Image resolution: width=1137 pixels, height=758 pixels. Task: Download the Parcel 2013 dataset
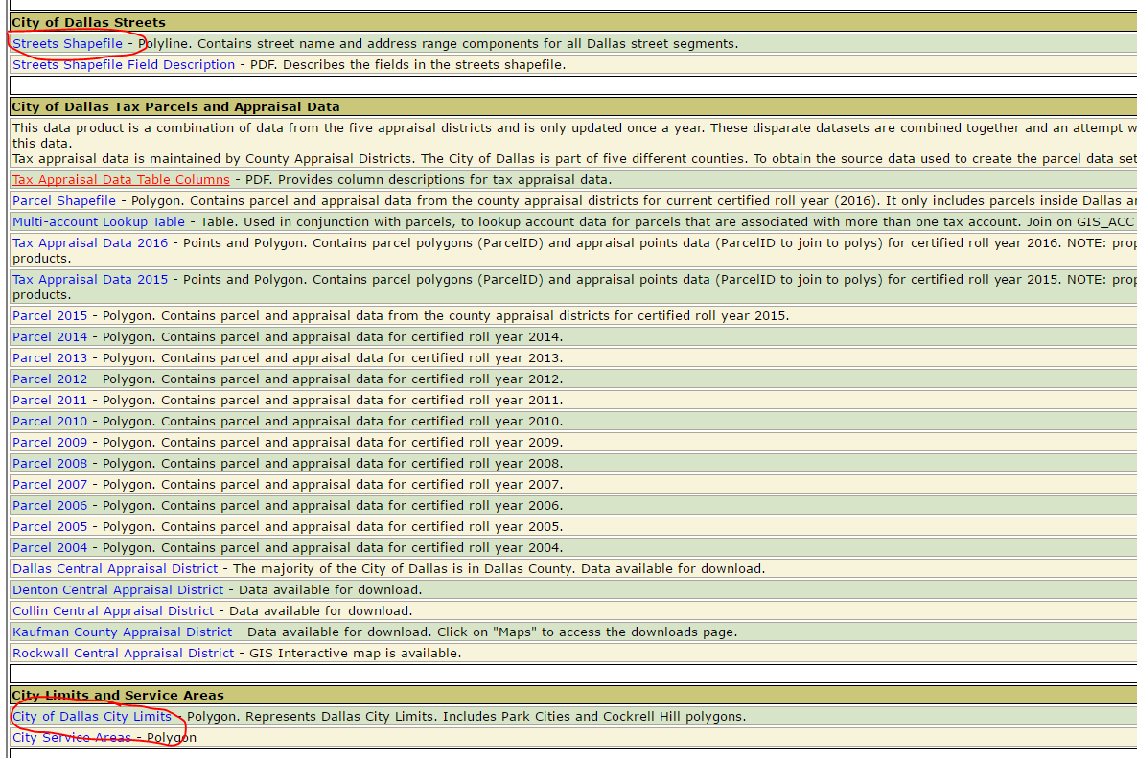coord(49,358)
